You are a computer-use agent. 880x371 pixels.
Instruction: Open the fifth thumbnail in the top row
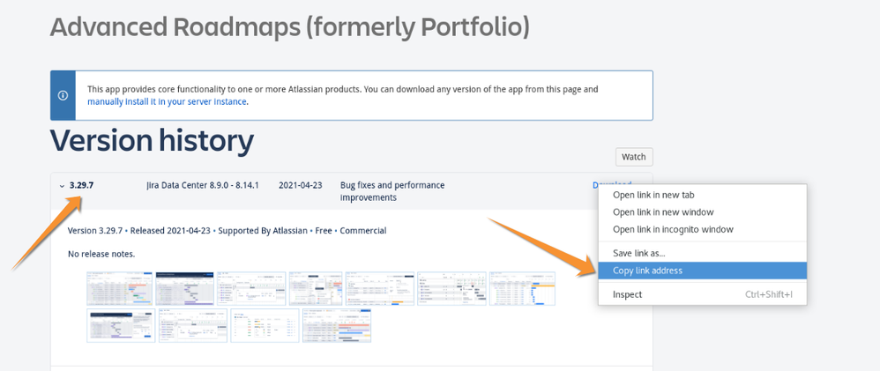pyautogui.click(x=380, y=288)
